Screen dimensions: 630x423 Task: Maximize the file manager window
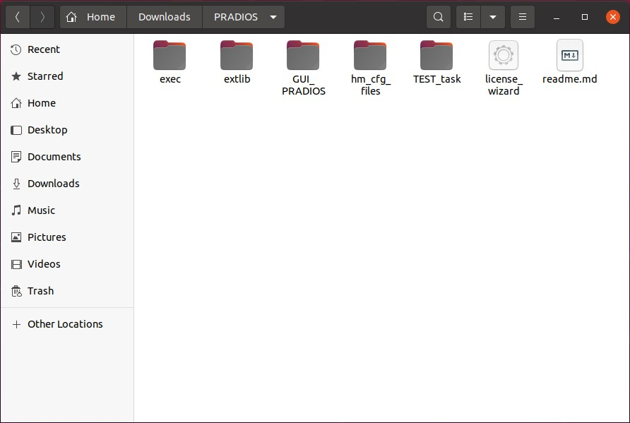tap(585, 17)
